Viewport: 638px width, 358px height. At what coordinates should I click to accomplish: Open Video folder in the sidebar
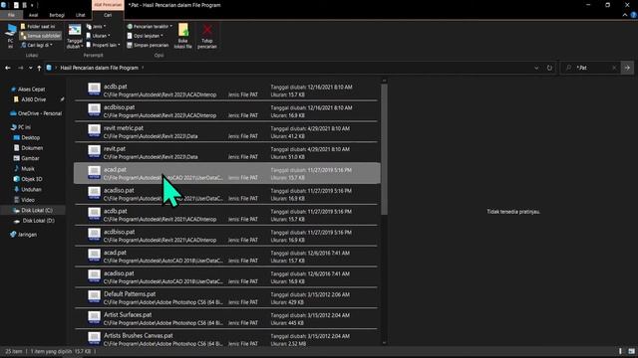24,200
